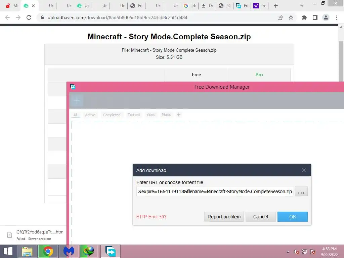Viewport: 344px width, 258px height.
Task: Open Internet Download Manager from the taskbar
Action: pos(89,251)
